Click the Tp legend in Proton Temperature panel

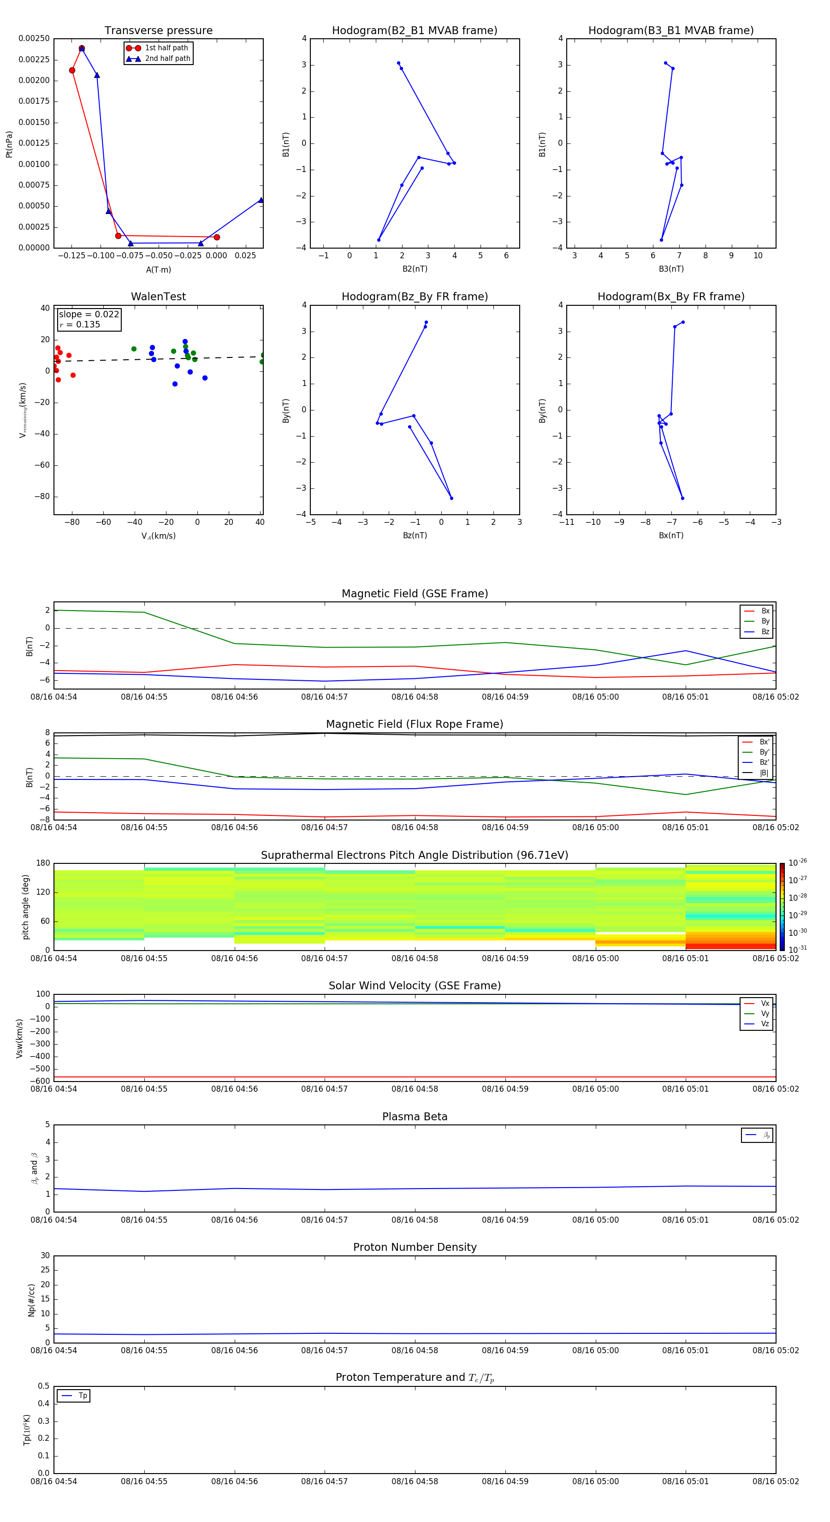73,1396
